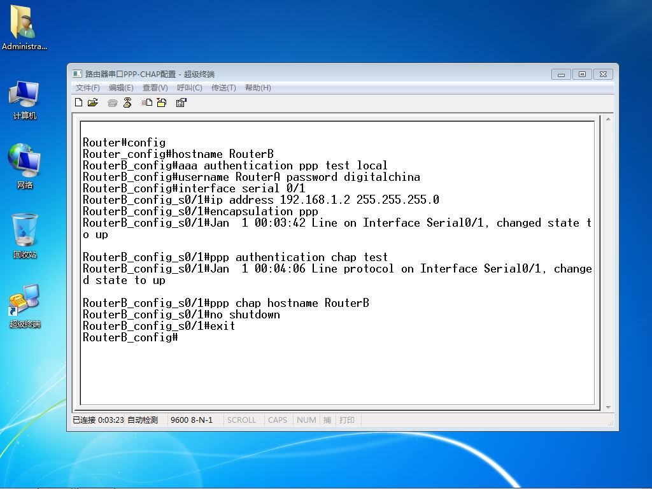The height and width of the screenshot is (489, 652).
Task: Click the Send file toolbar icon
Action: coord(147,103)
